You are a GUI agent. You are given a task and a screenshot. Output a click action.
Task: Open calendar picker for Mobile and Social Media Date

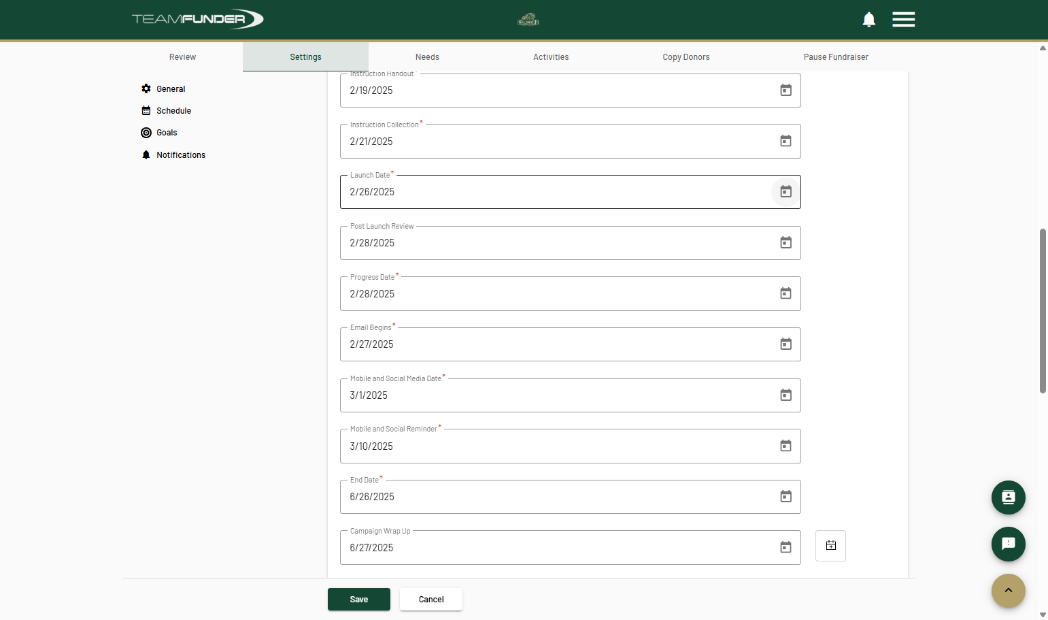point(785,395)
